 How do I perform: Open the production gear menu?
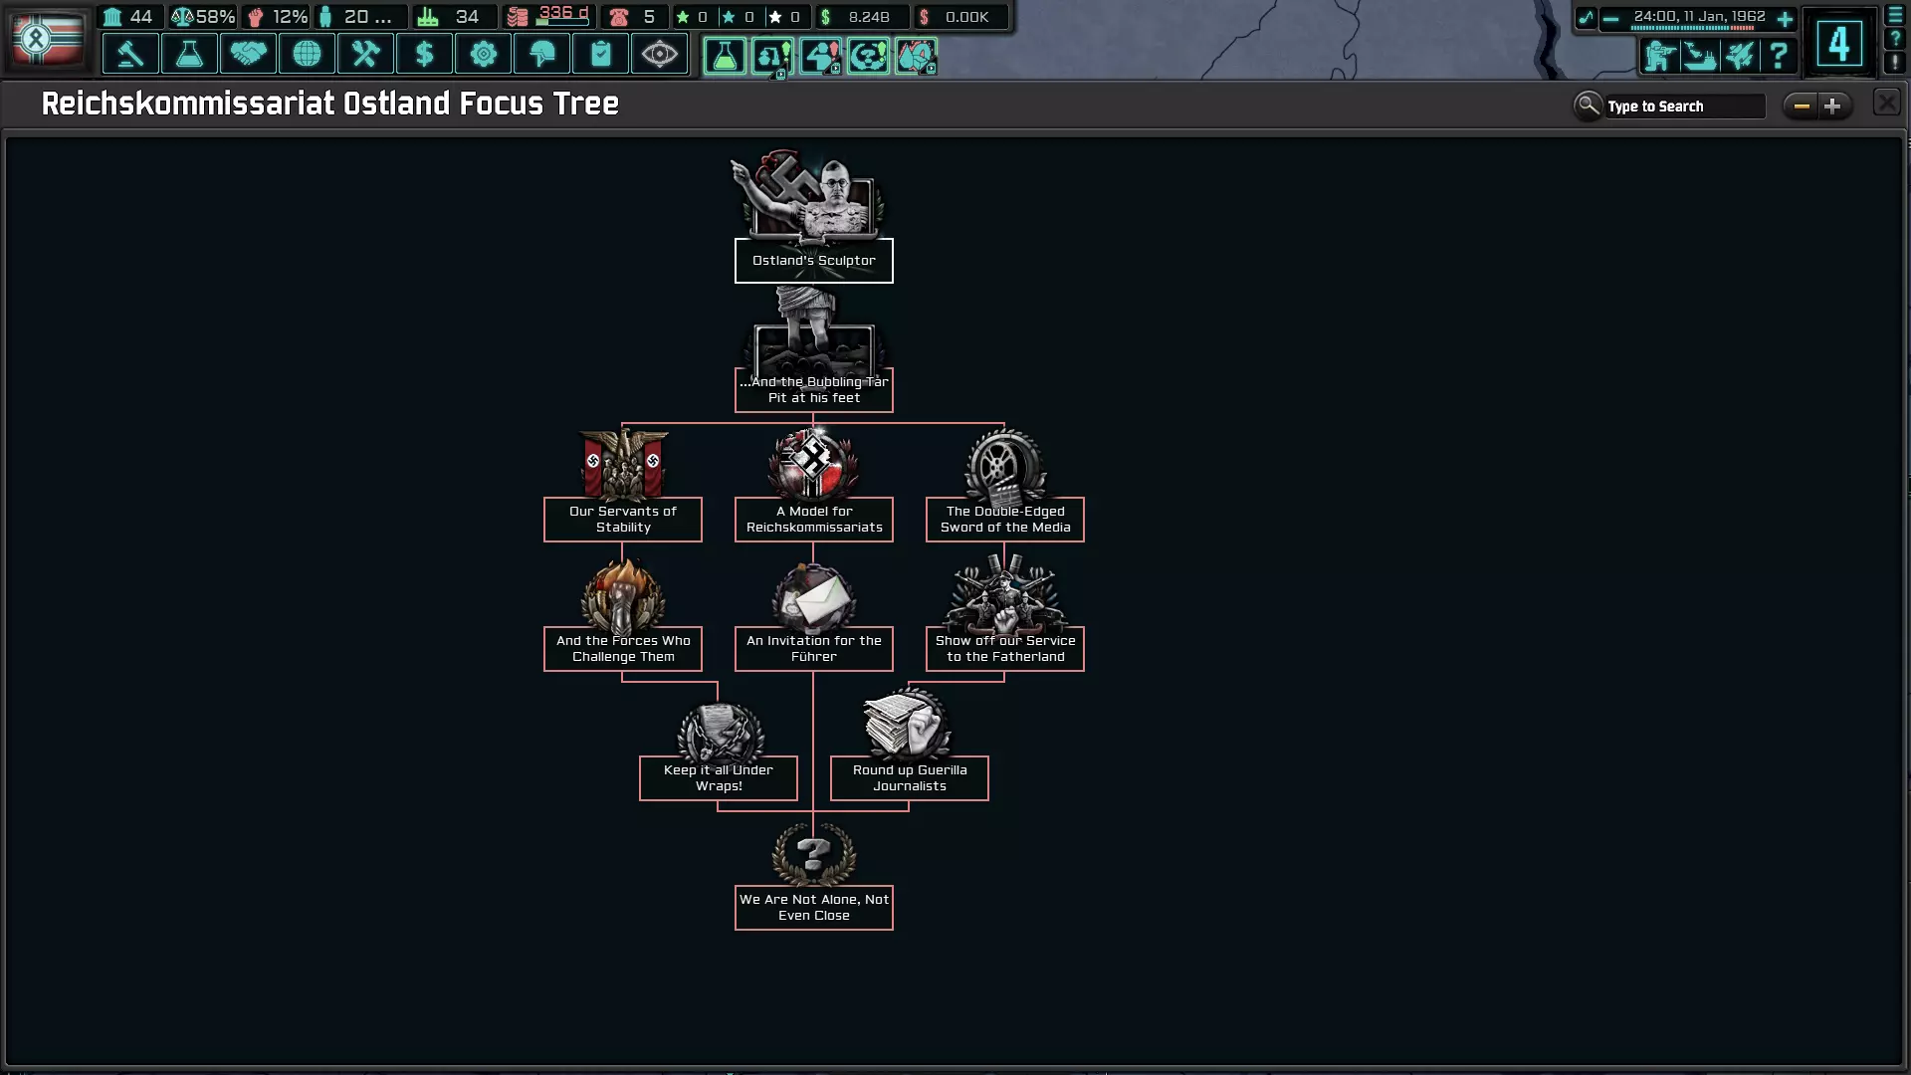[483, 54]
